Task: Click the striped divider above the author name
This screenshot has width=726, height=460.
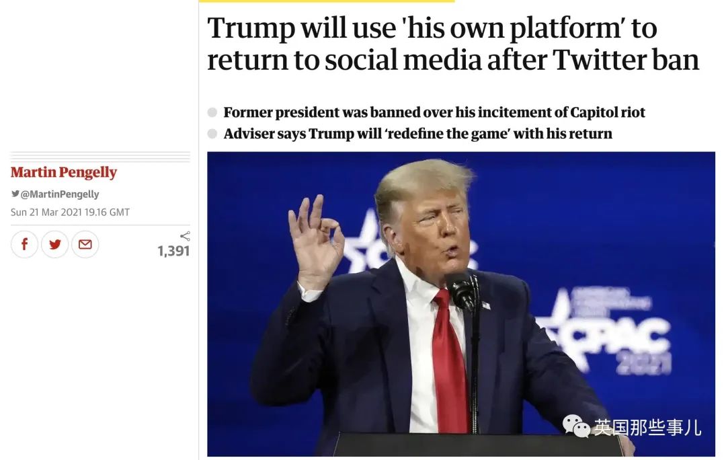Action: click(100, 157)
